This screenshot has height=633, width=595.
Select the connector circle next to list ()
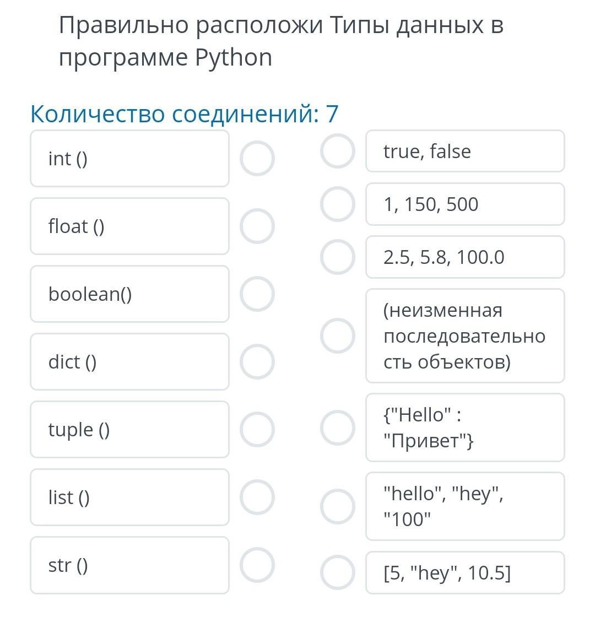pos(257,497)
